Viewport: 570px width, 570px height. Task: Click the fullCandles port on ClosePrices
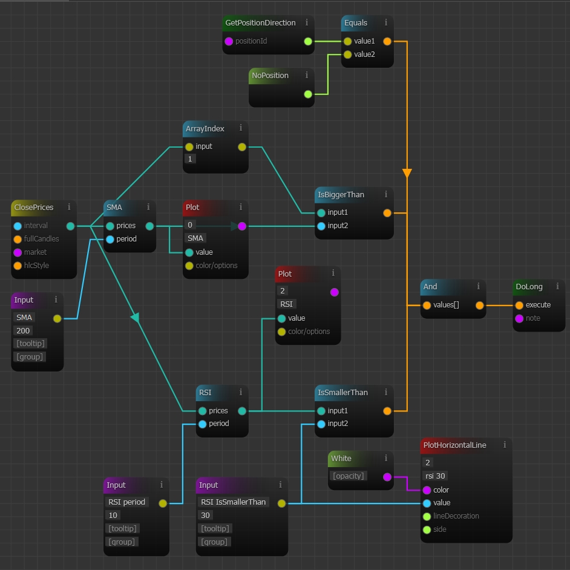coord(18,239)
